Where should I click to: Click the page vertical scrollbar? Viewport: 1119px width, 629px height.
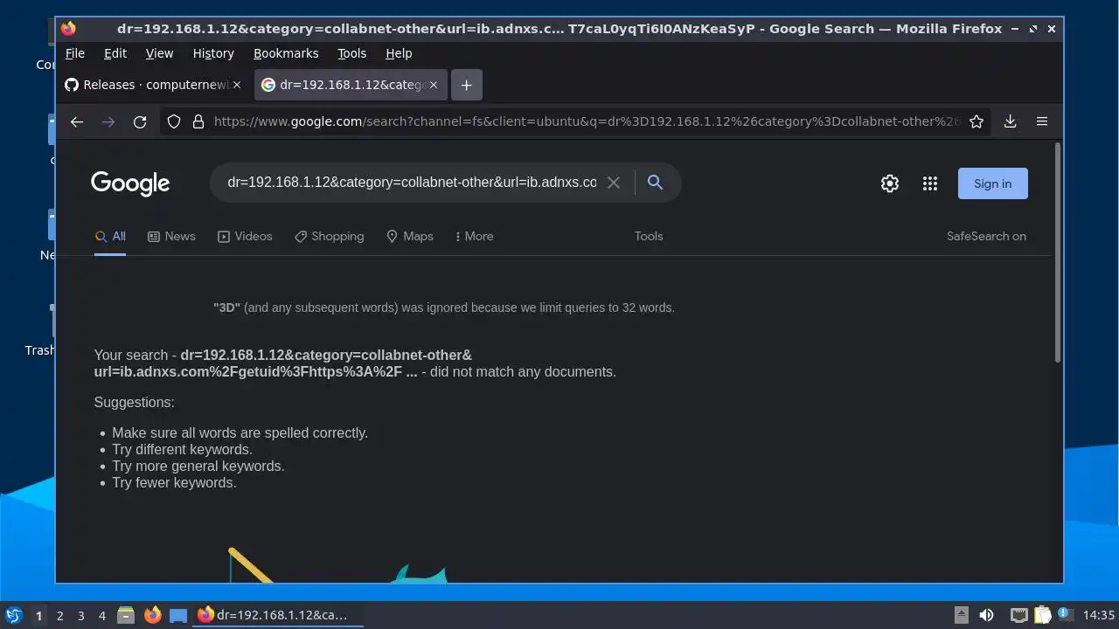click(1058, 253)
